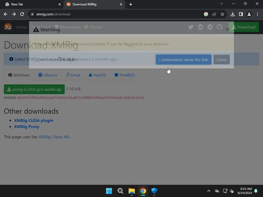Tick the Don't show this again checkbox

pyautogui.click(x=35, y=60)
